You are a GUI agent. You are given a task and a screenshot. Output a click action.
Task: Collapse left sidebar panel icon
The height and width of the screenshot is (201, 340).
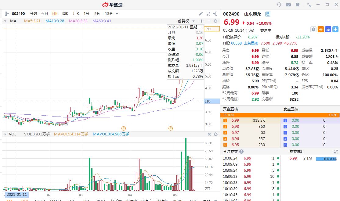click(x=7, y=14)
